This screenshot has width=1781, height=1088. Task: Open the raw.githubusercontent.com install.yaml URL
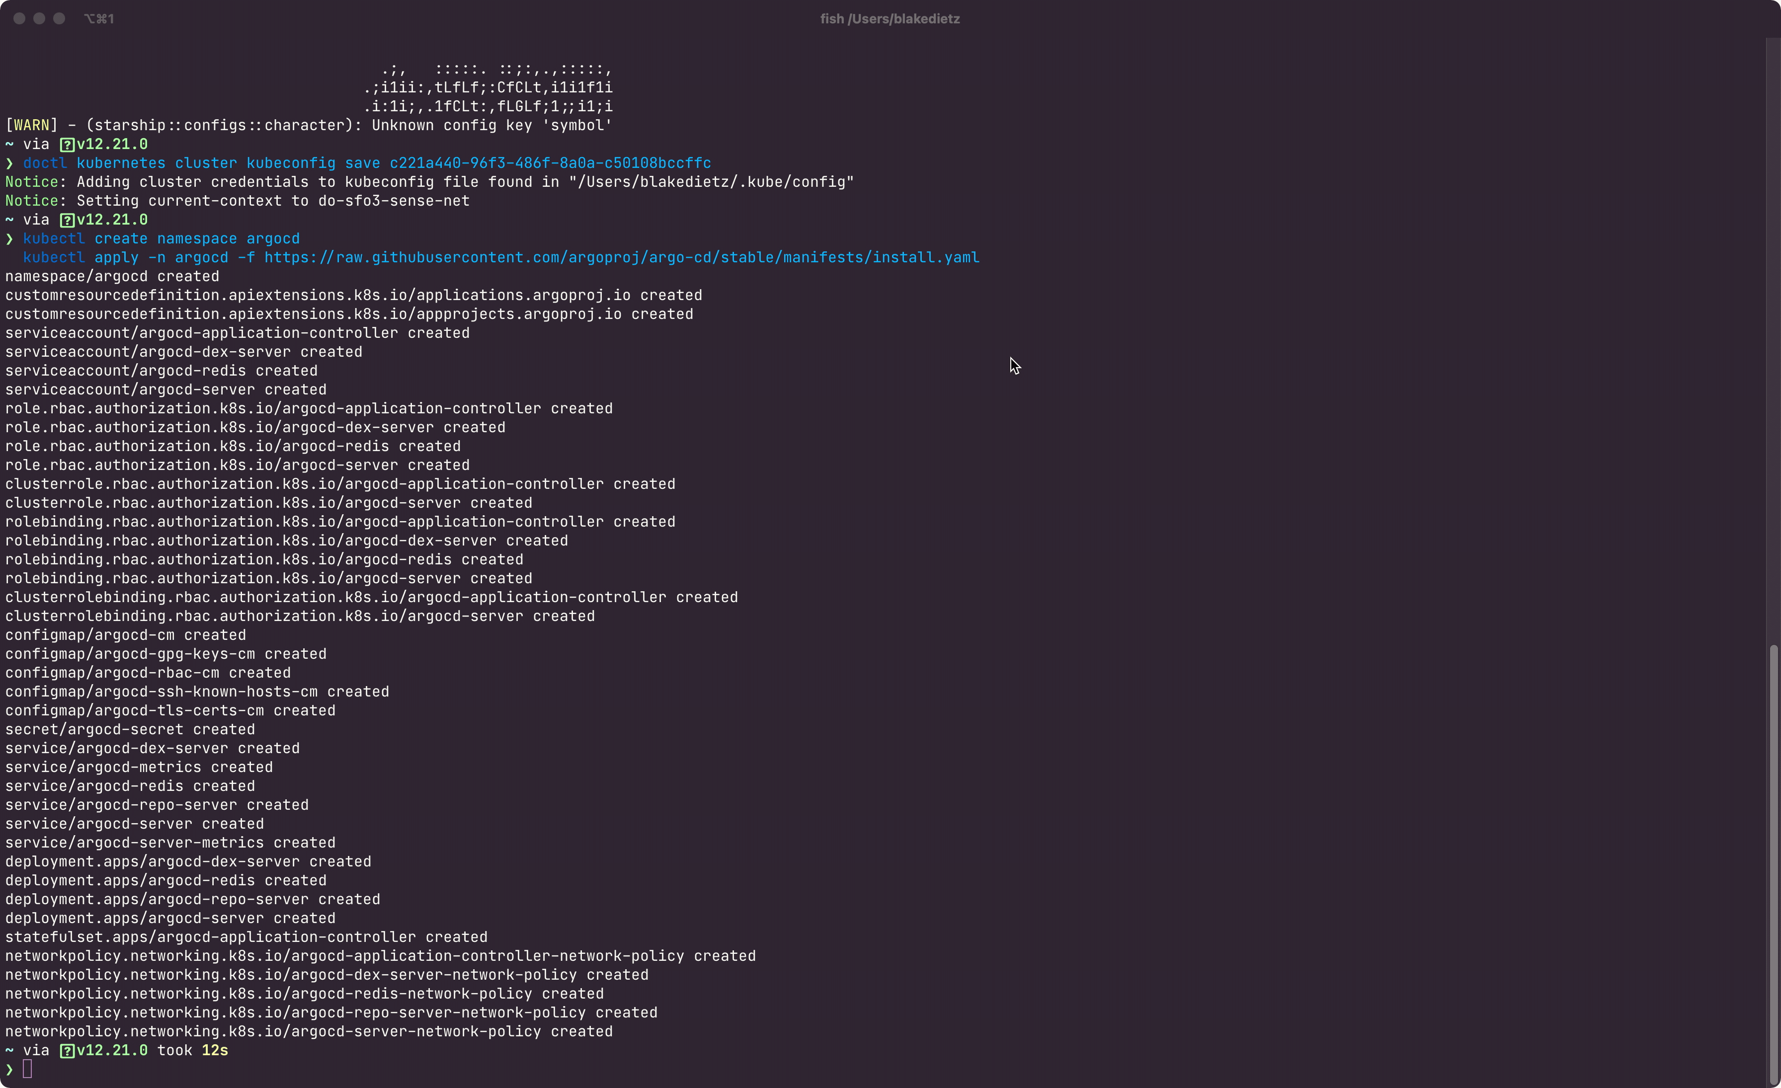point(622,258)
